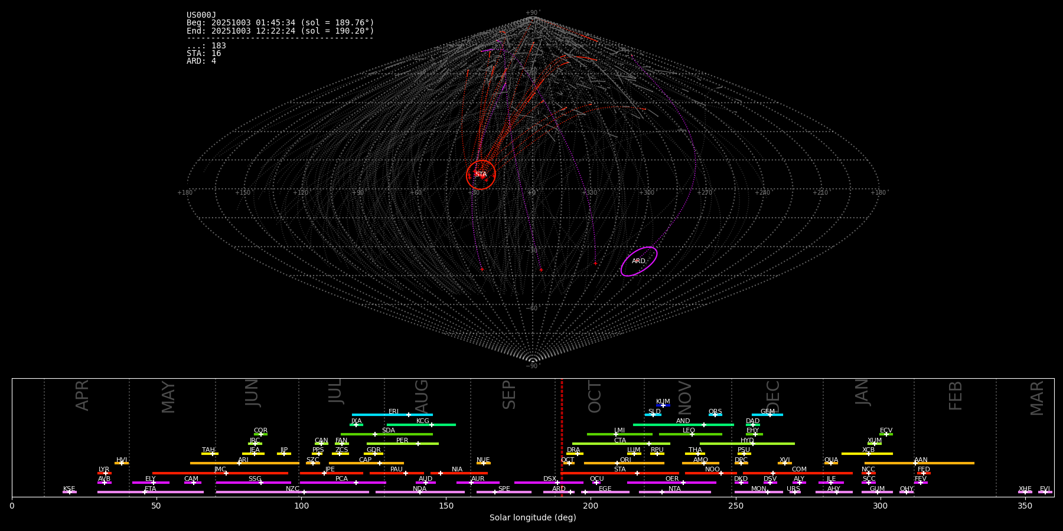The image size is (1063, 531).
Task: Click the NZC shower label
Action: (292, 489)
